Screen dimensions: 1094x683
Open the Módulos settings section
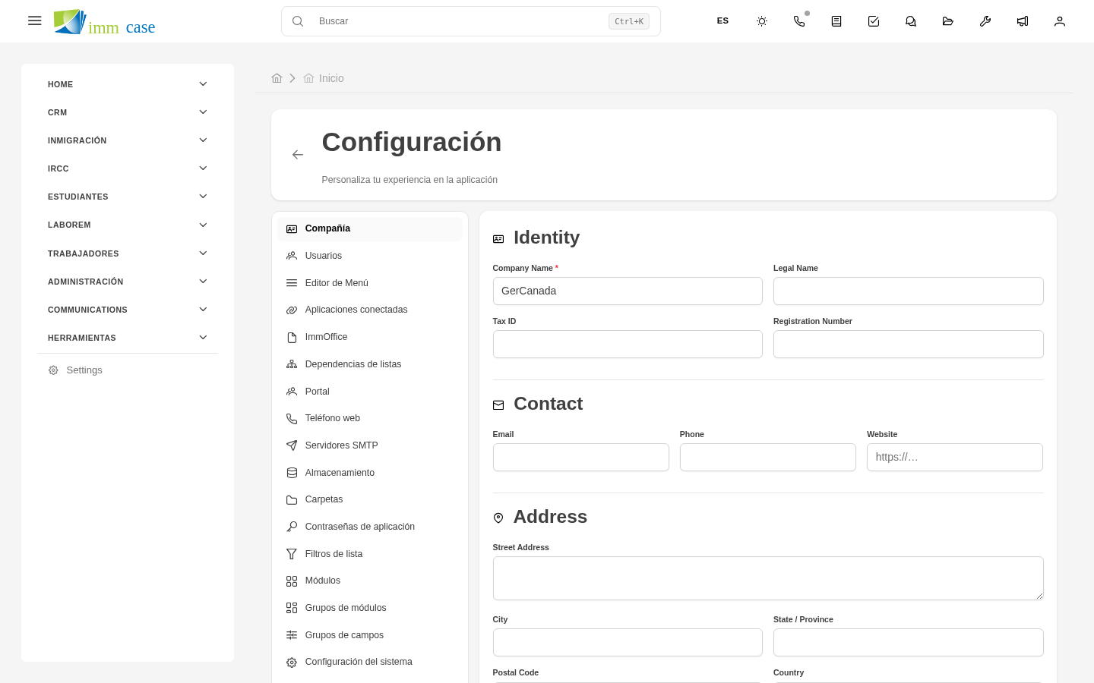[x=370, y=581]
